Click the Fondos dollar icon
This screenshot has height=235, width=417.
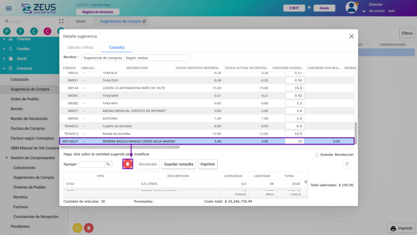coord(11,49)
